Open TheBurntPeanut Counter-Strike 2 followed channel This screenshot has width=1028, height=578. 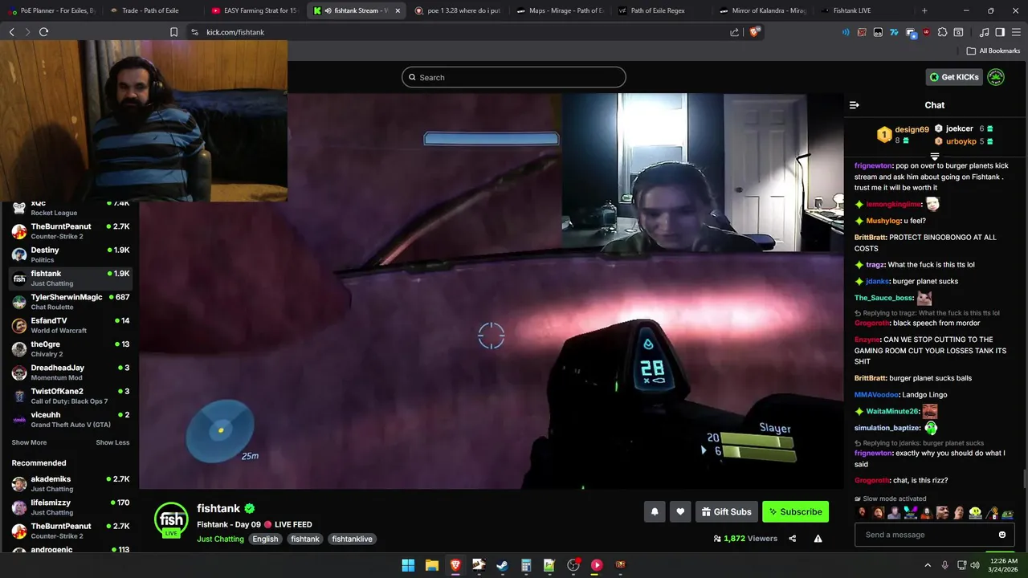[71, 231]
